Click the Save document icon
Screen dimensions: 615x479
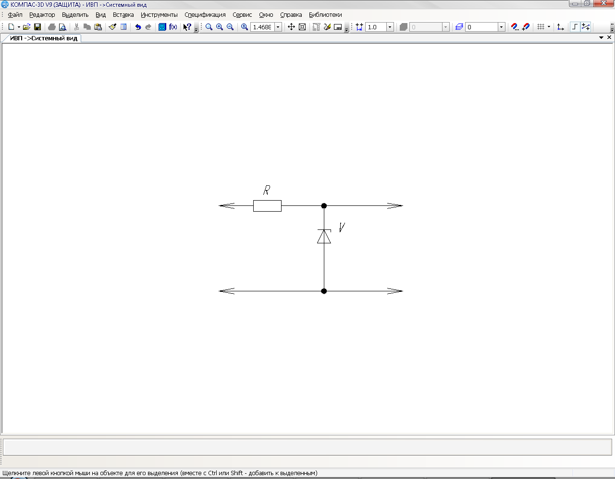tap(37, 27)
